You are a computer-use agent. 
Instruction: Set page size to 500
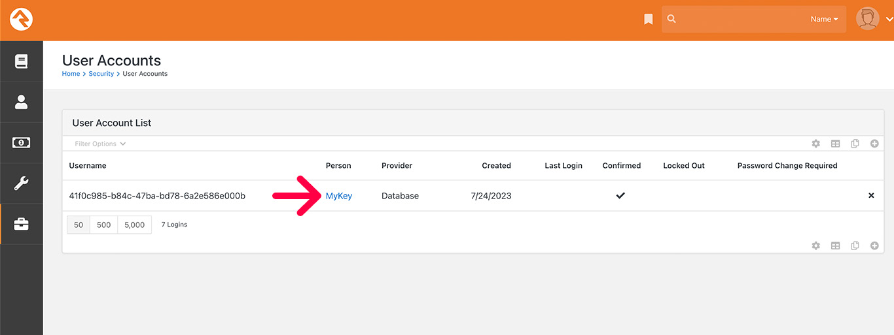[103, 225]
